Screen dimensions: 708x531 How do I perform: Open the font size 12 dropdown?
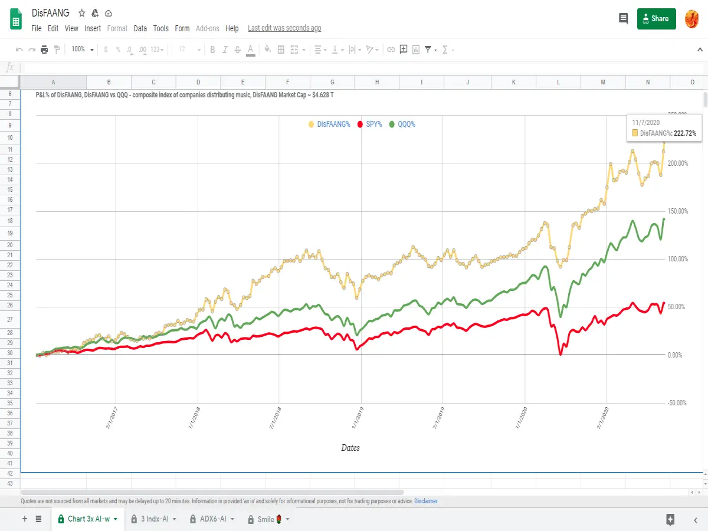point(189,50)
